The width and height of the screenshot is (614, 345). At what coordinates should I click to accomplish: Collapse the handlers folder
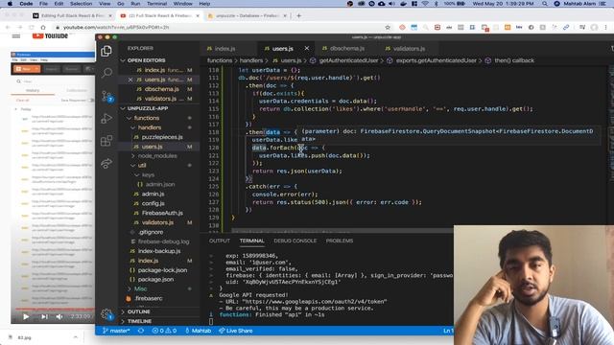tap(150, 127)
